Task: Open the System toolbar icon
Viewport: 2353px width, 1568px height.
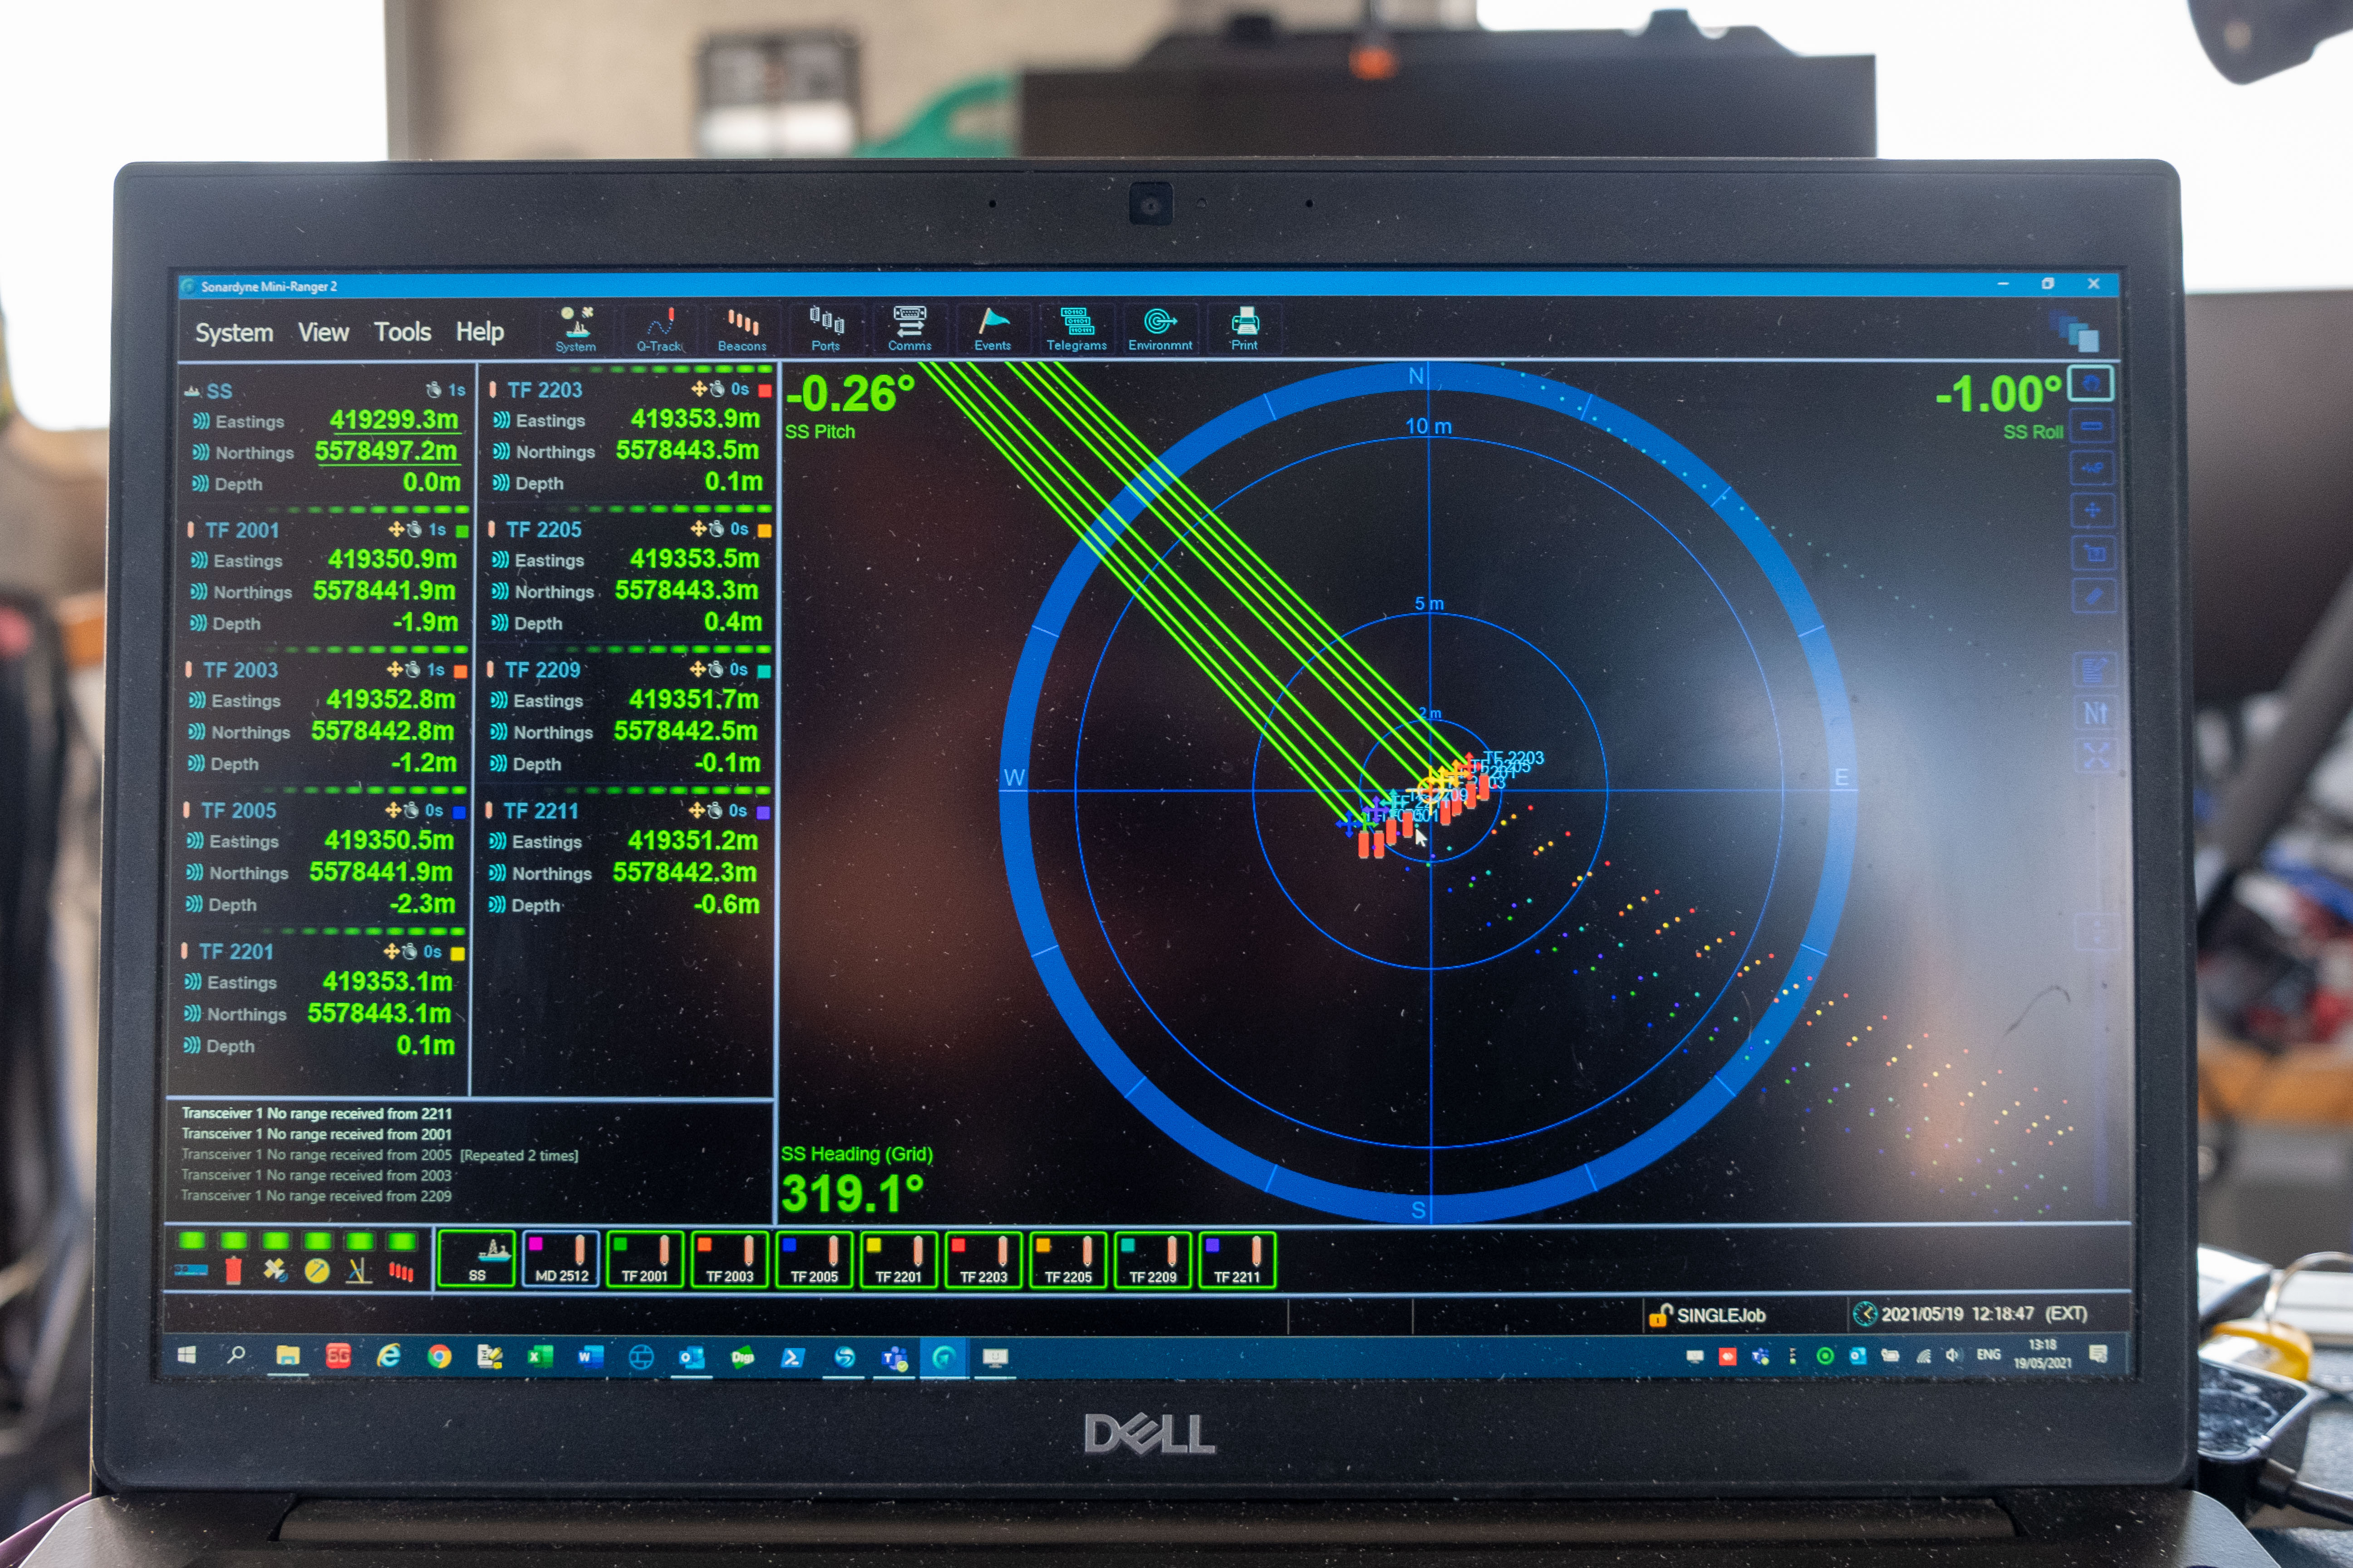Action: (x=575, y=329)
